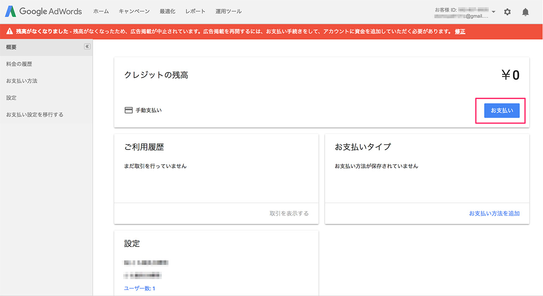This screenshot has width=543, height=296.
Task: Open the キャンペーン menu tab
Action: [134, 12]
